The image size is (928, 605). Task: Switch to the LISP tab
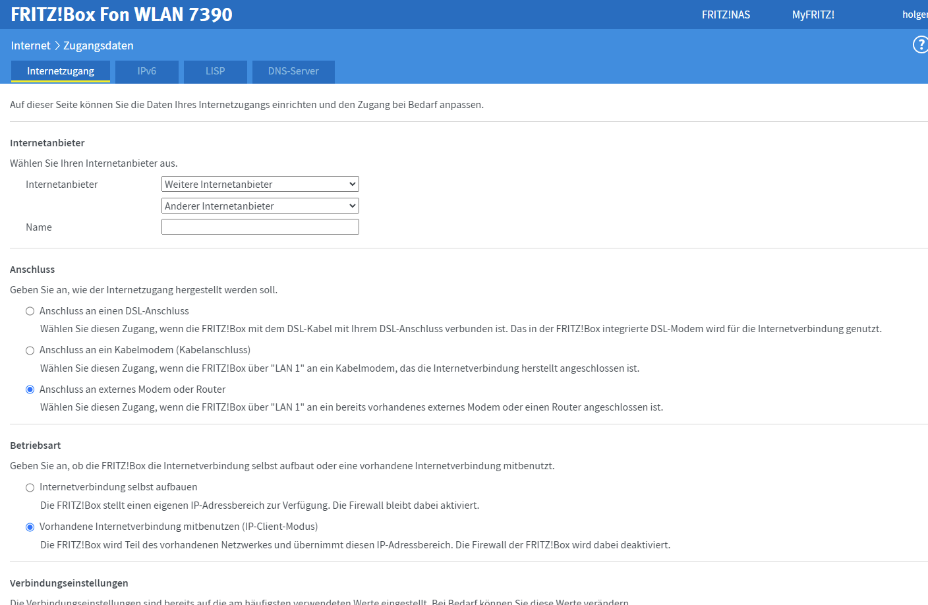pos(216,71)
